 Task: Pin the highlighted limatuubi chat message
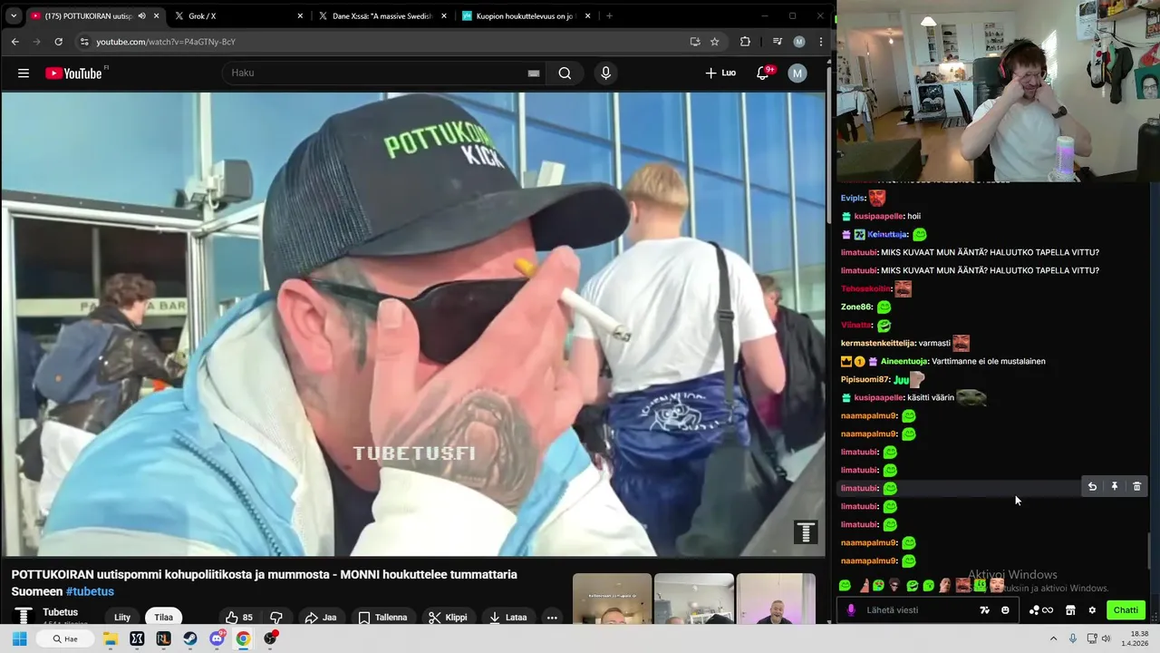coord(1115,487)
